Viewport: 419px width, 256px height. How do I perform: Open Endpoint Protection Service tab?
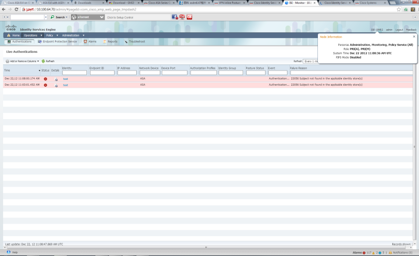[x=57, y=42]
